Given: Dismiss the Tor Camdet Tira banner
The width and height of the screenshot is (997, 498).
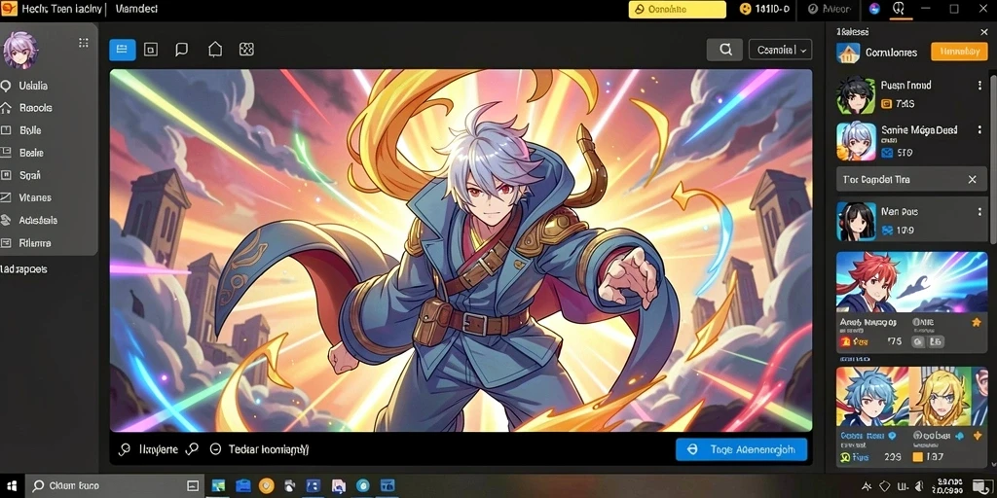Looking at the screenshot, I should click(973, 180).
